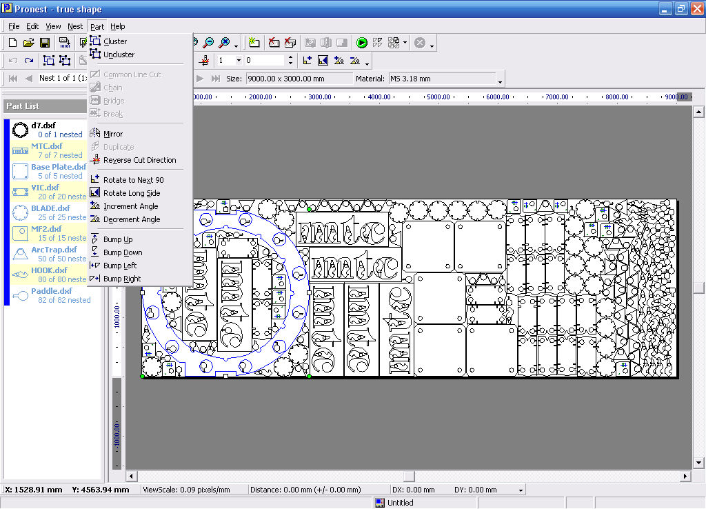The image size is (706, 509).
Task: Select Reverse Cut Direction menu entry
Action: click(x=139, y=160)
